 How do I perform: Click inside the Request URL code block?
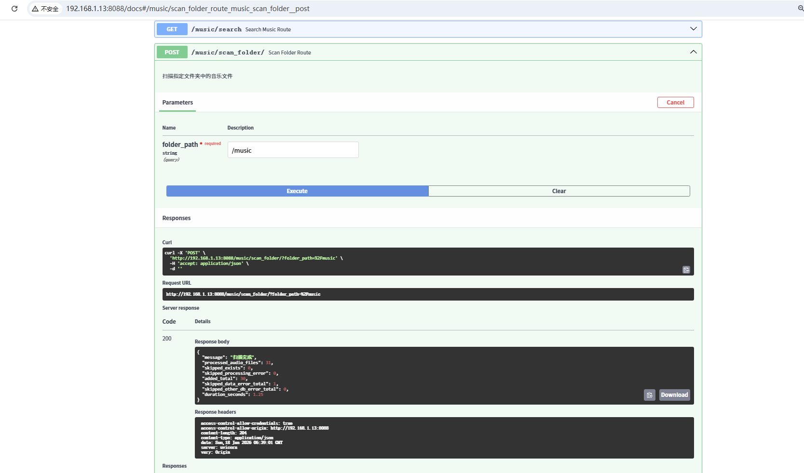pos(427,294)
